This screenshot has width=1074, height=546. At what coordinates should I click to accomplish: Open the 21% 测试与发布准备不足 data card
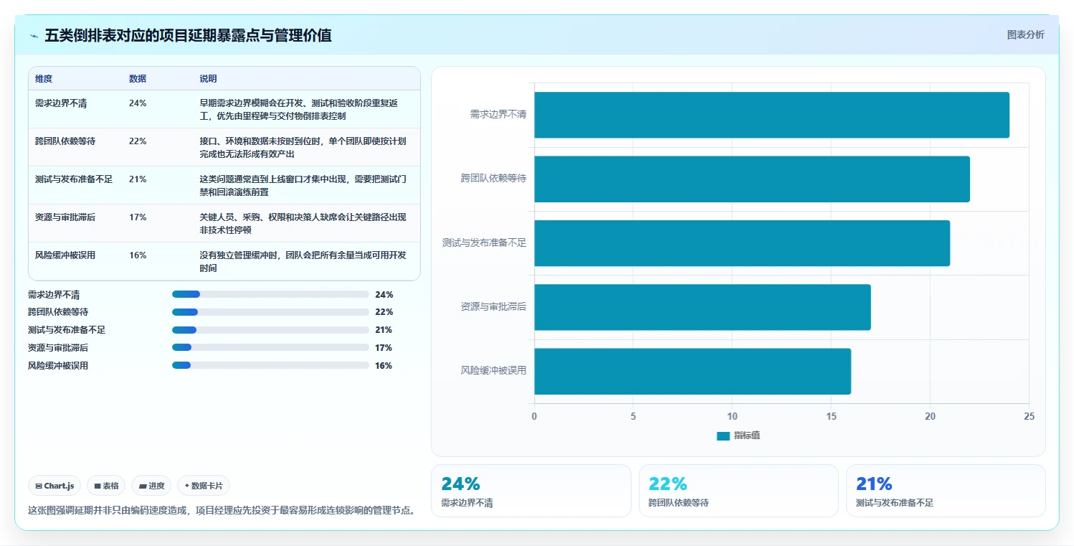point(946,491)
